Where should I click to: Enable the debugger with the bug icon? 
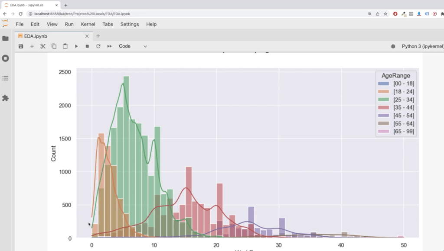[393, 46]
